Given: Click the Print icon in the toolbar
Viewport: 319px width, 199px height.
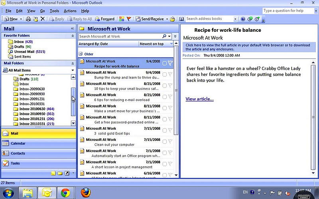Looking at the screenshot, I should click(28, 19).
